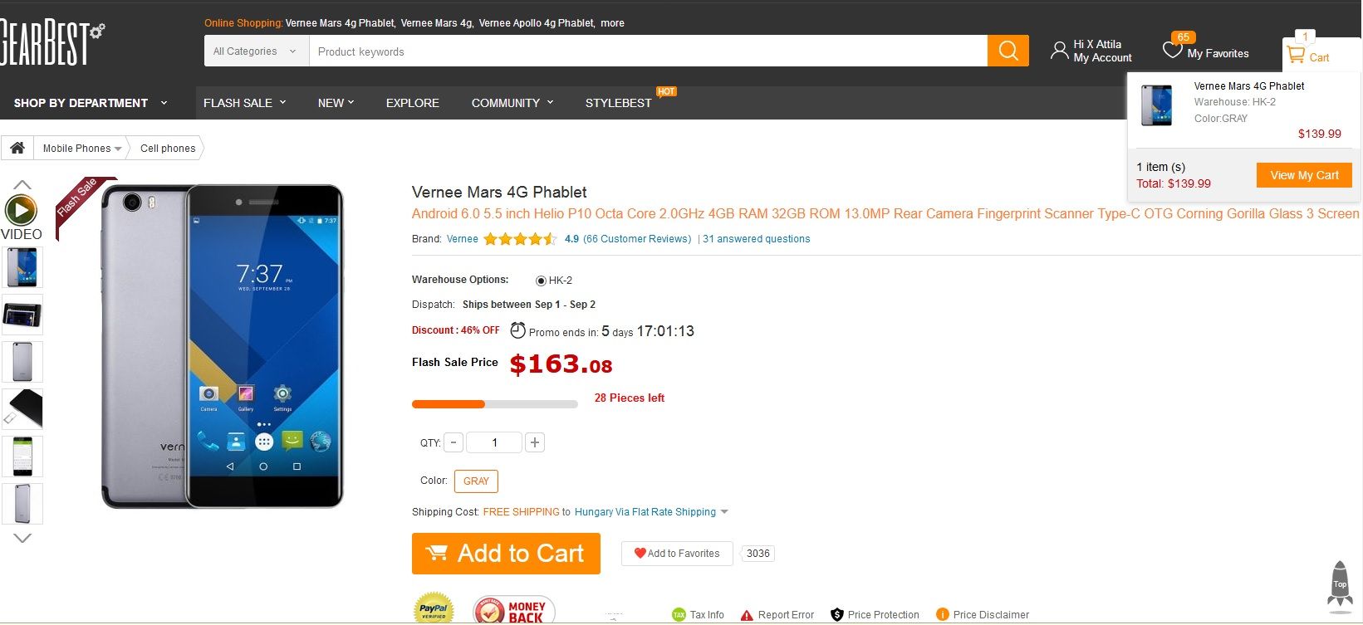Image resolution: width=1363 pixels, height=625 pixels.
Task: Click the shopping Cart icon
Action: 1295,56
